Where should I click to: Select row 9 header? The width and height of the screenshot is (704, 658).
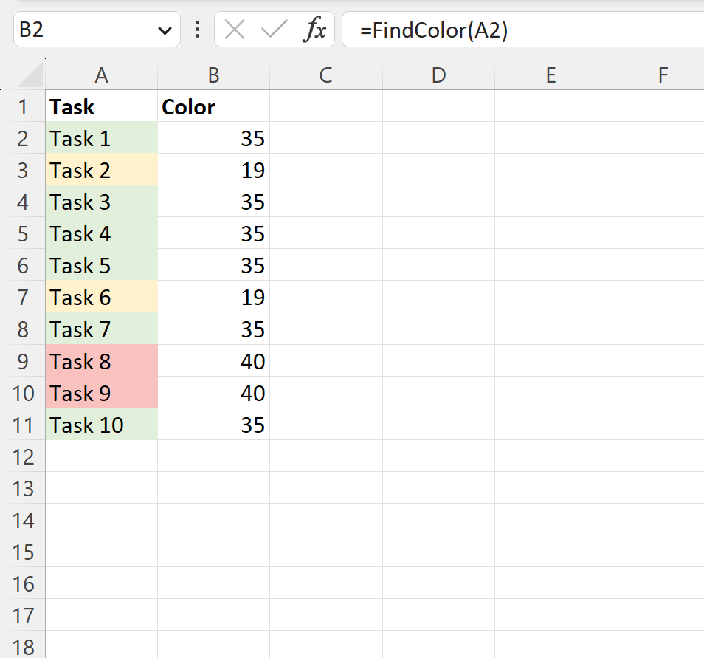[23, 361]
